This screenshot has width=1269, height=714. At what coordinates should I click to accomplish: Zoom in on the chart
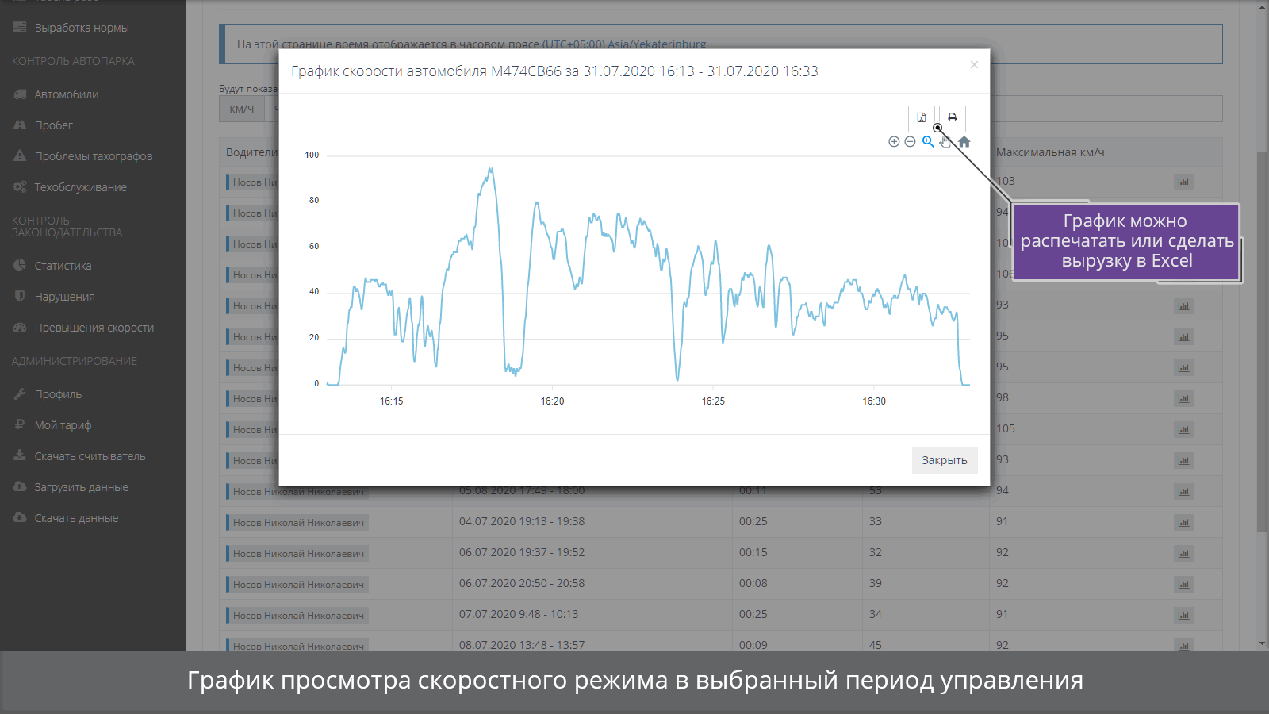click(894, 142)
